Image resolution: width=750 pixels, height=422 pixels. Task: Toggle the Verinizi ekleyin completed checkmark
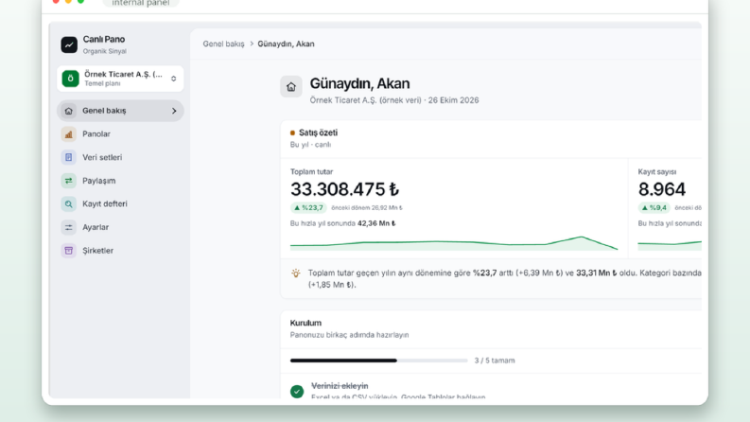coord(297,392)
